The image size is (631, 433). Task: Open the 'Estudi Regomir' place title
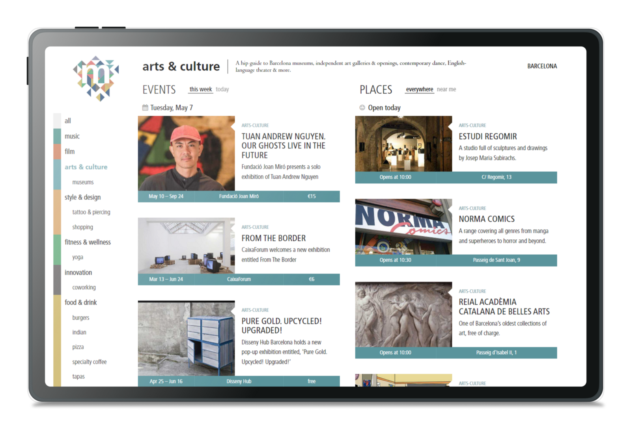pos(488,136)
